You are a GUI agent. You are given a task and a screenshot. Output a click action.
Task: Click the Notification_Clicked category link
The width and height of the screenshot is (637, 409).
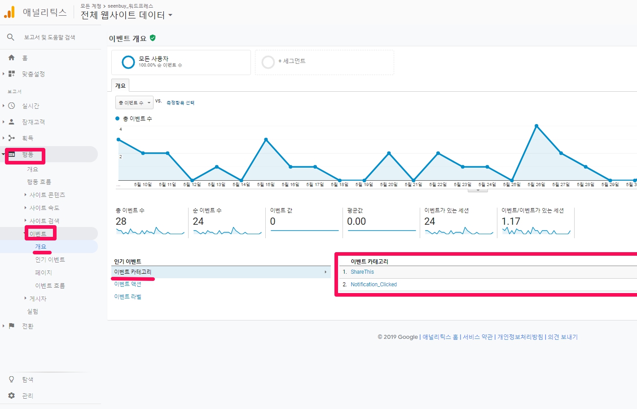coord(373,285)
